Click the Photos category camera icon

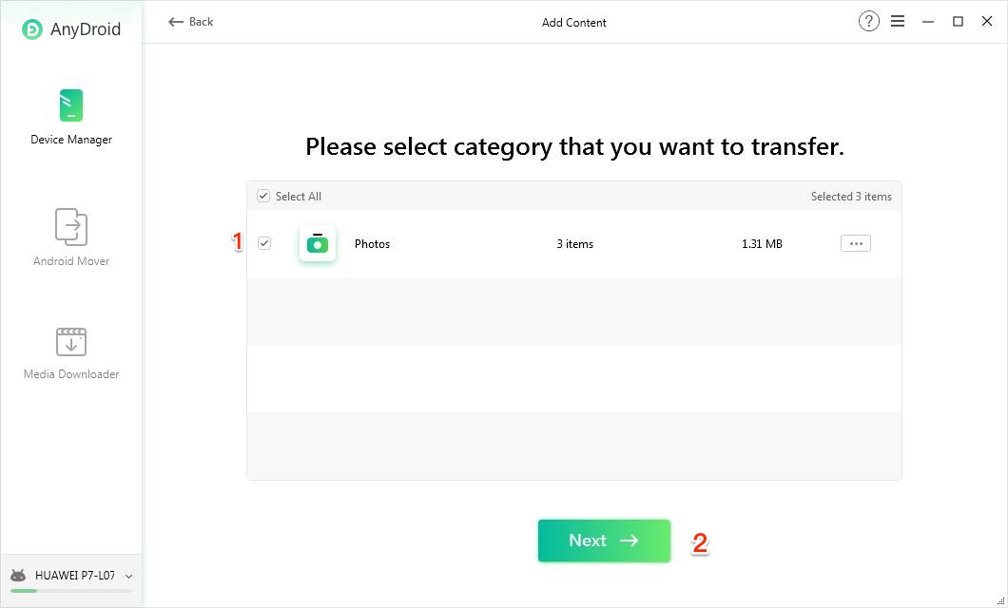point(318,244)
